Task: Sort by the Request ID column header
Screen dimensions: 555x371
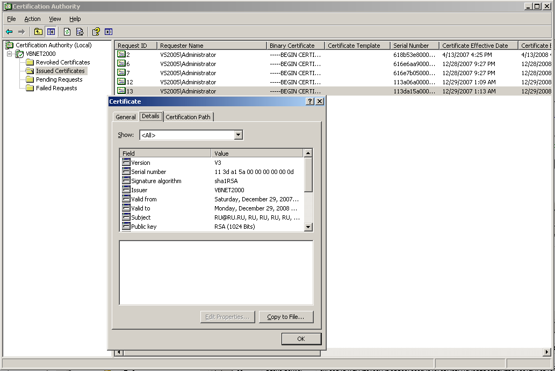Action: pyautogui.click(x=136, y=46)
